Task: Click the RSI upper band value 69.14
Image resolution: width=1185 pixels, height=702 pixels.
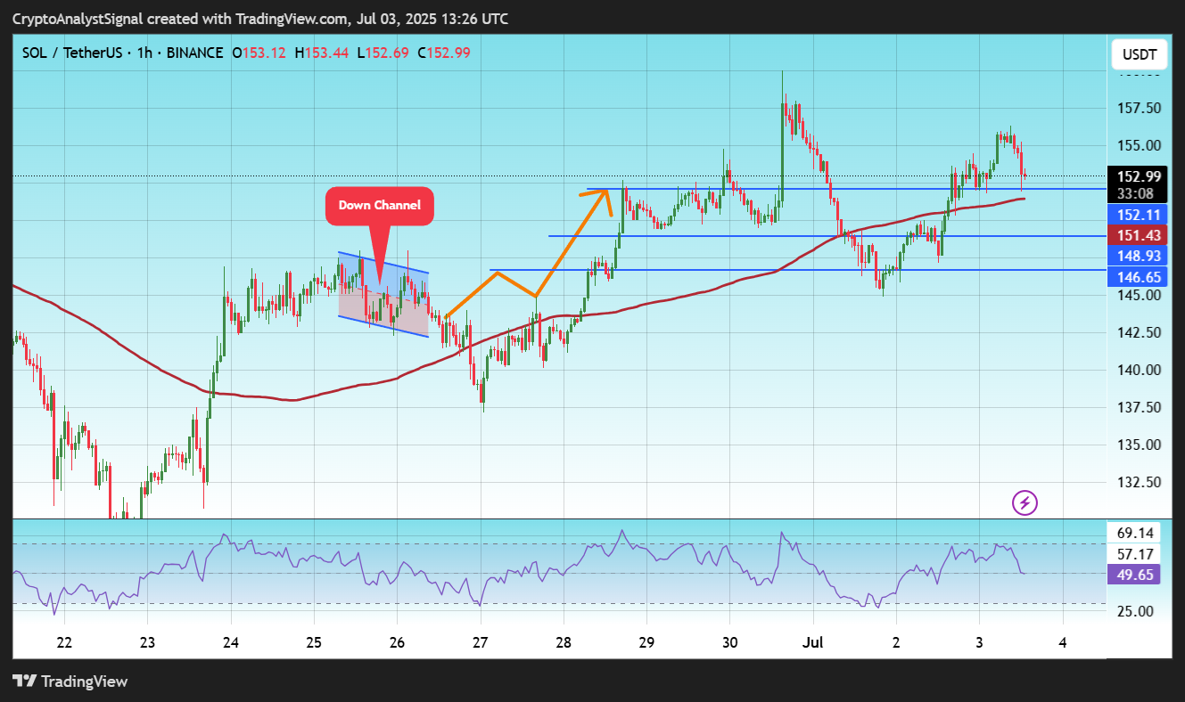Action: click(1136, 533)
